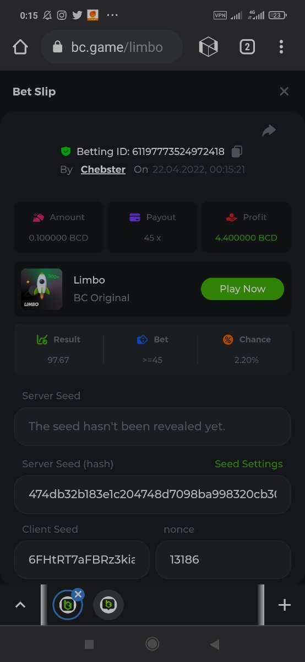Open the browser three-dot menu
This screenshot has height=662, width=305.
click(x=281, y=47)
